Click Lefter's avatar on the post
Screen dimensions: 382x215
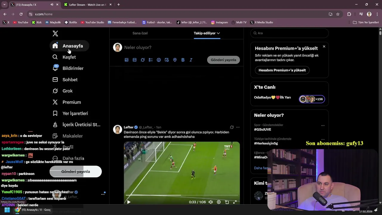pos(118,130)
